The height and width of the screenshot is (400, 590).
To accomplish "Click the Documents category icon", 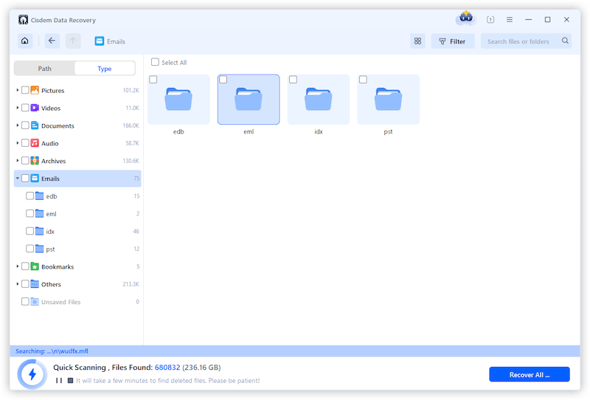I will click(x=35, y=125).
